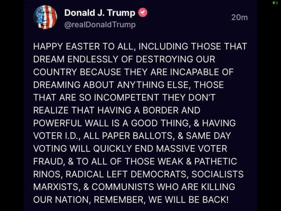Open the 20m post timestamp
Image resolution: width=281 pixels, height=211 pixels.
pyautogui.click(x=239, y=18)
